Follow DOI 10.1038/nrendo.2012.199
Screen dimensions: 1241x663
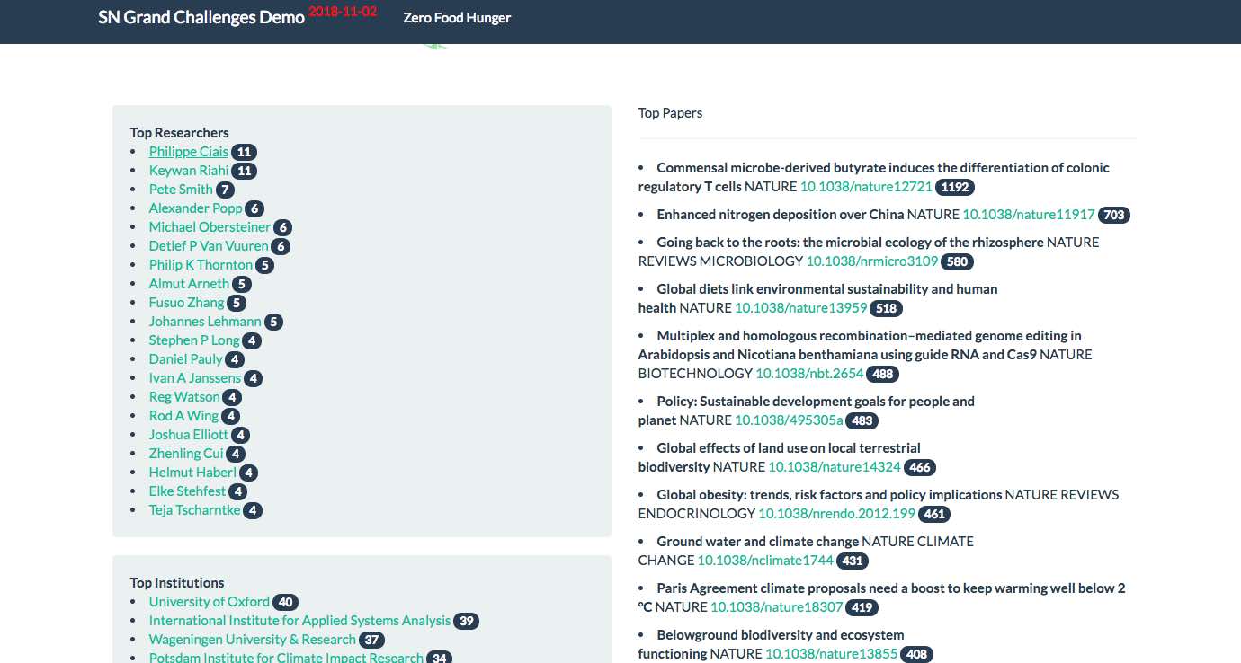[836, 514]
